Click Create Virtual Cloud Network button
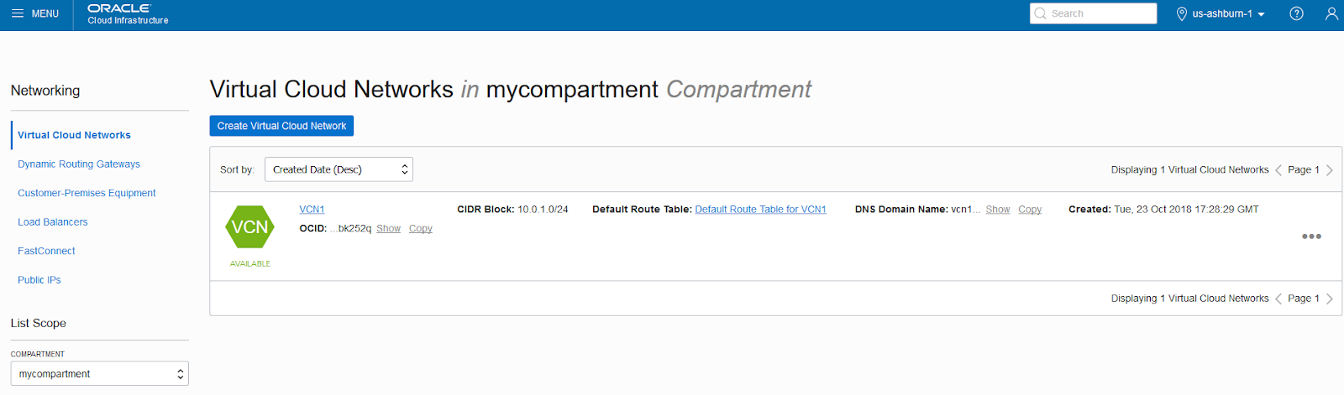The height and width of the screenshot is (395, 1344). [x=281, y=126]
